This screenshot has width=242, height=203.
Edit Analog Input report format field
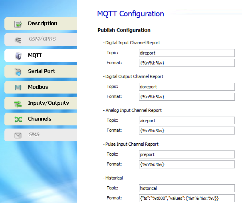click(x=187, y=131)
